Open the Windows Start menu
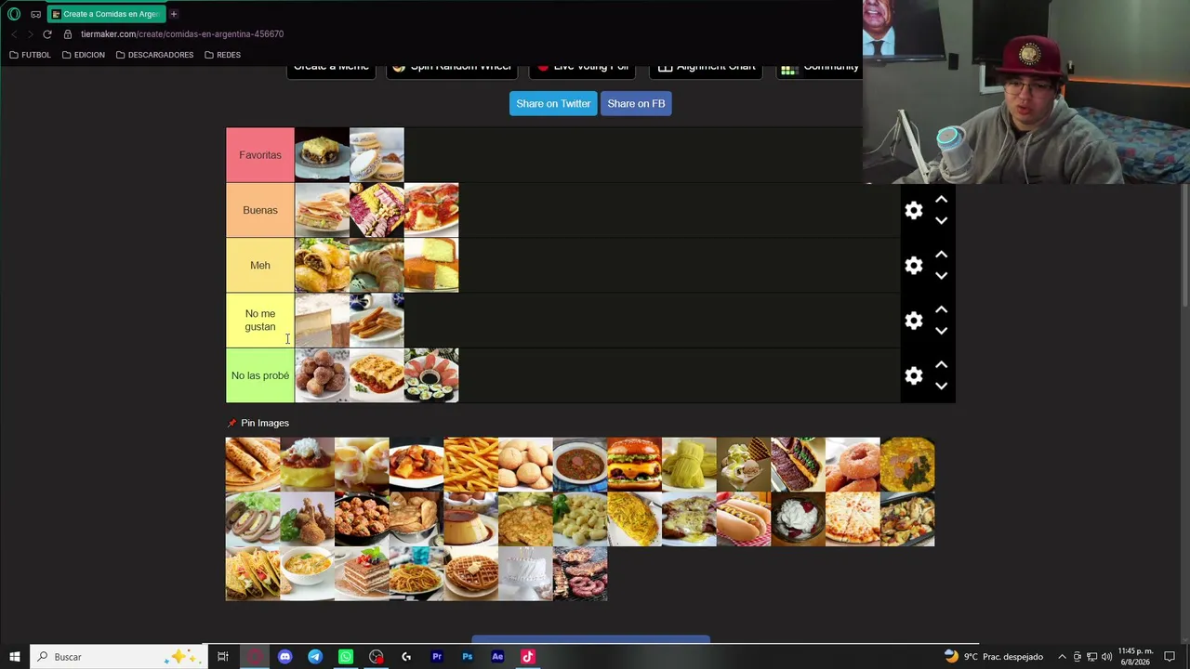The width and height of the screenshot is (1190, 669). click(x=15, y=657)
